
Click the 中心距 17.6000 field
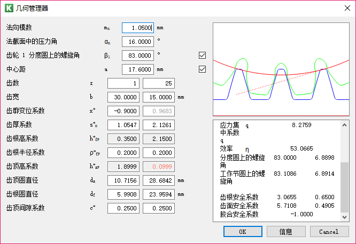[138, 69]
